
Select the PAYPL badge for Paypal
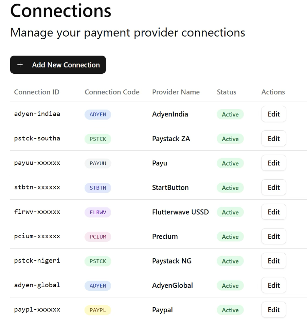[98, 310]
